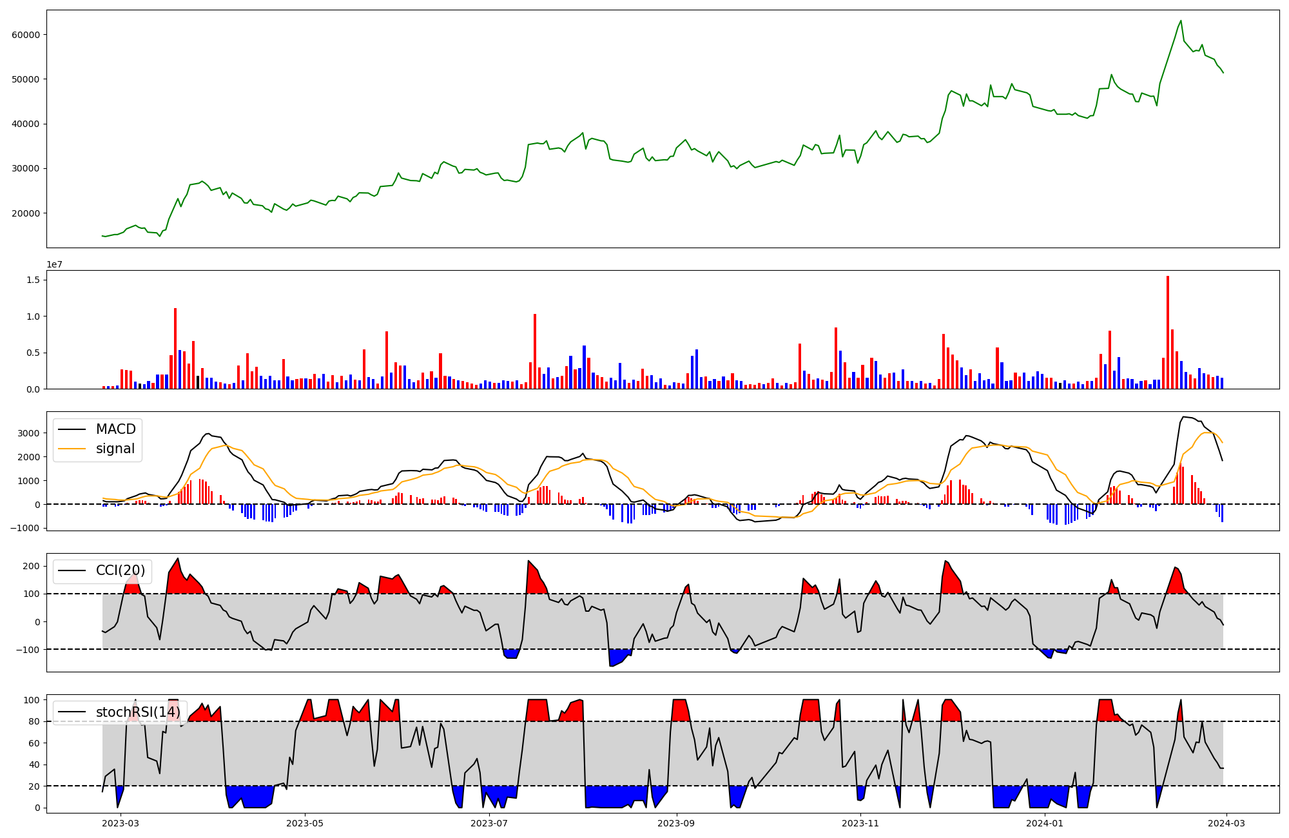
Task: Click the 2024-03 x-axis tick label
Action: [x=1226, y=823]
